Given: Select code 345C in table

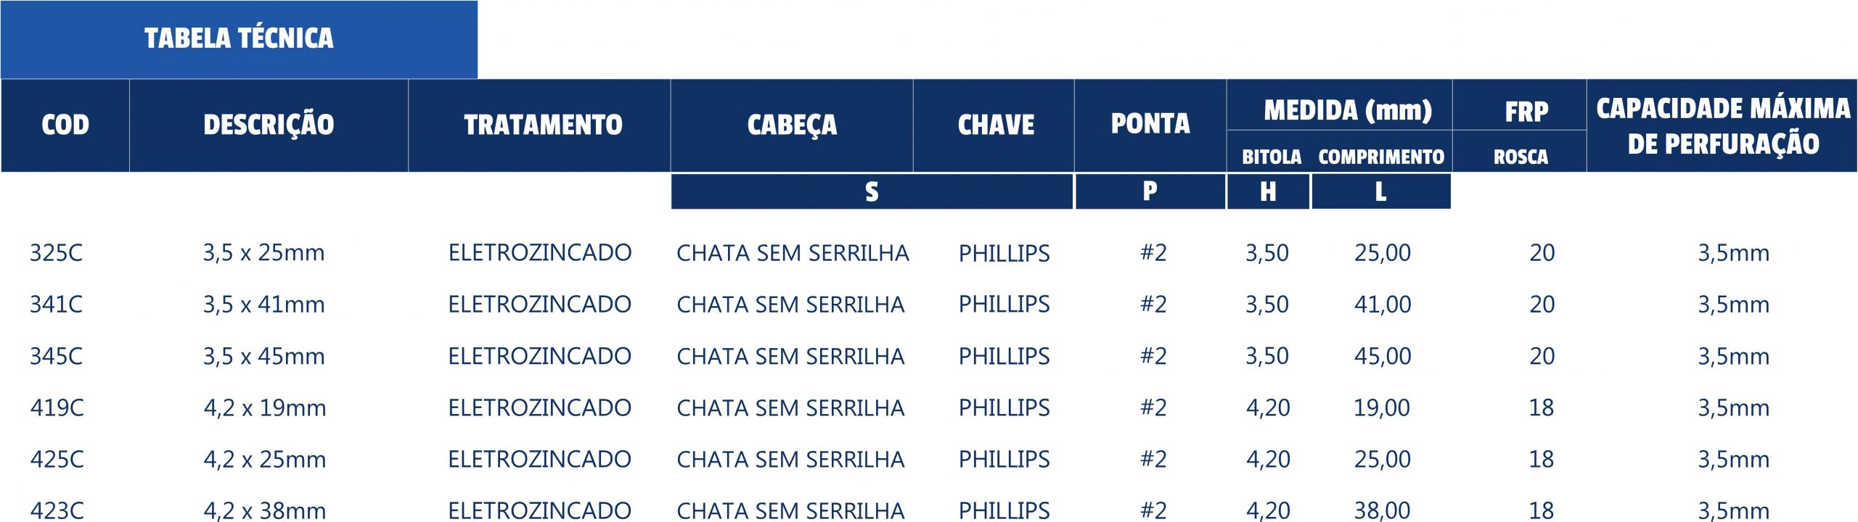Looking at the screenshot, I should [x=56, y=357].
